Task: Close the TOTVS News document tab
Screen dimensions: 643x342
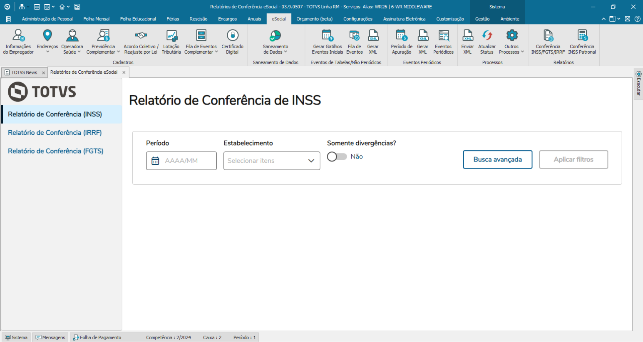Action: pos(43,73)
